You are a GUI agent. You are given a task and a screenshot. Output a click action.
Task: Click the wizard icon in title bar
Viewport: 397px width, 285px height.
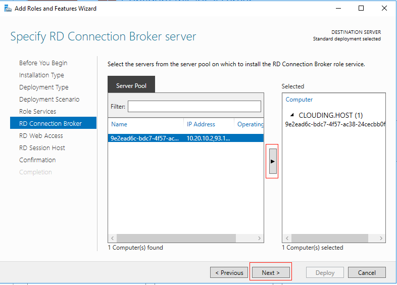(8, 9)
